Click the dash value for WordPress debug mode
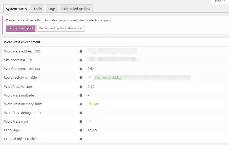229x145 pixels. (89, 113)
